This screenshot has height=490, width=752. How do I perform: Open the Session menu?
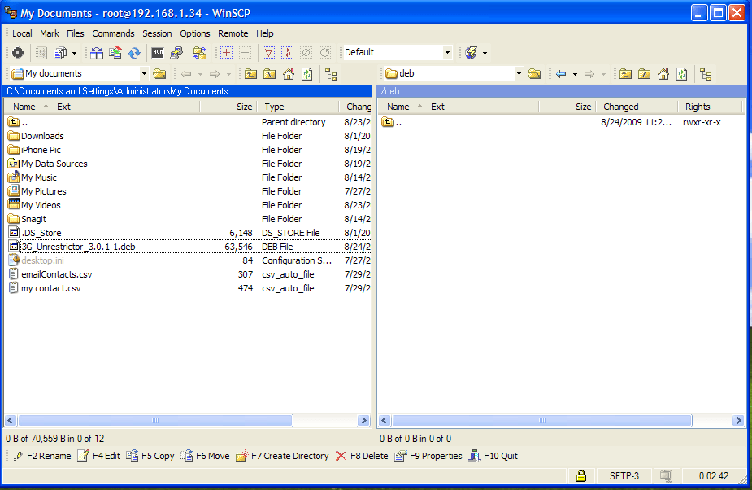click(157, 33)
